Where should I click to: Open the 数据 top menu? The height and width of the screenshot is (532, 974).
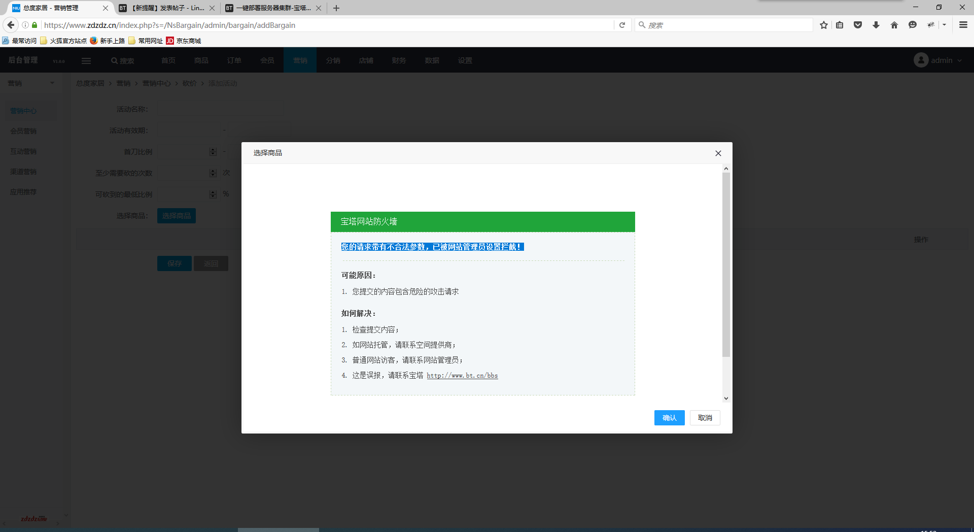point(432,60)
